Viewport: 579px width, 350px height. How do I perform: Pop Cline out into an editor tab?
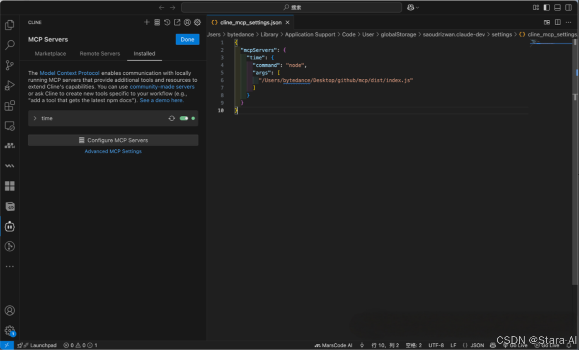pyautogui.click(x=177, y=22)
